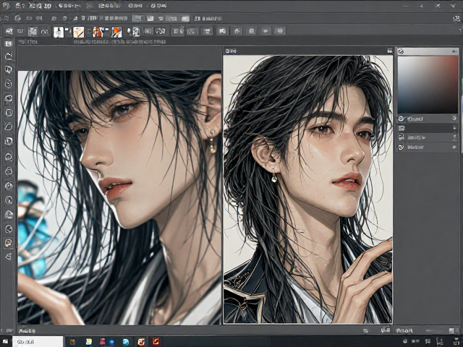Click the small menu icon on the front-facing portrait window header
This screenshot has width=463, height=347.
point(390,51)
